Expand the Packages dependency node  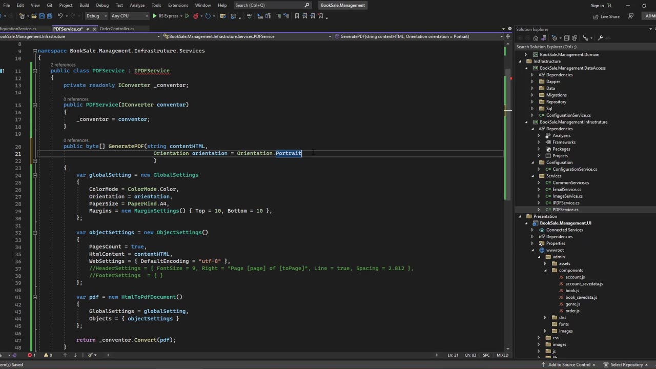coord(539,149)
